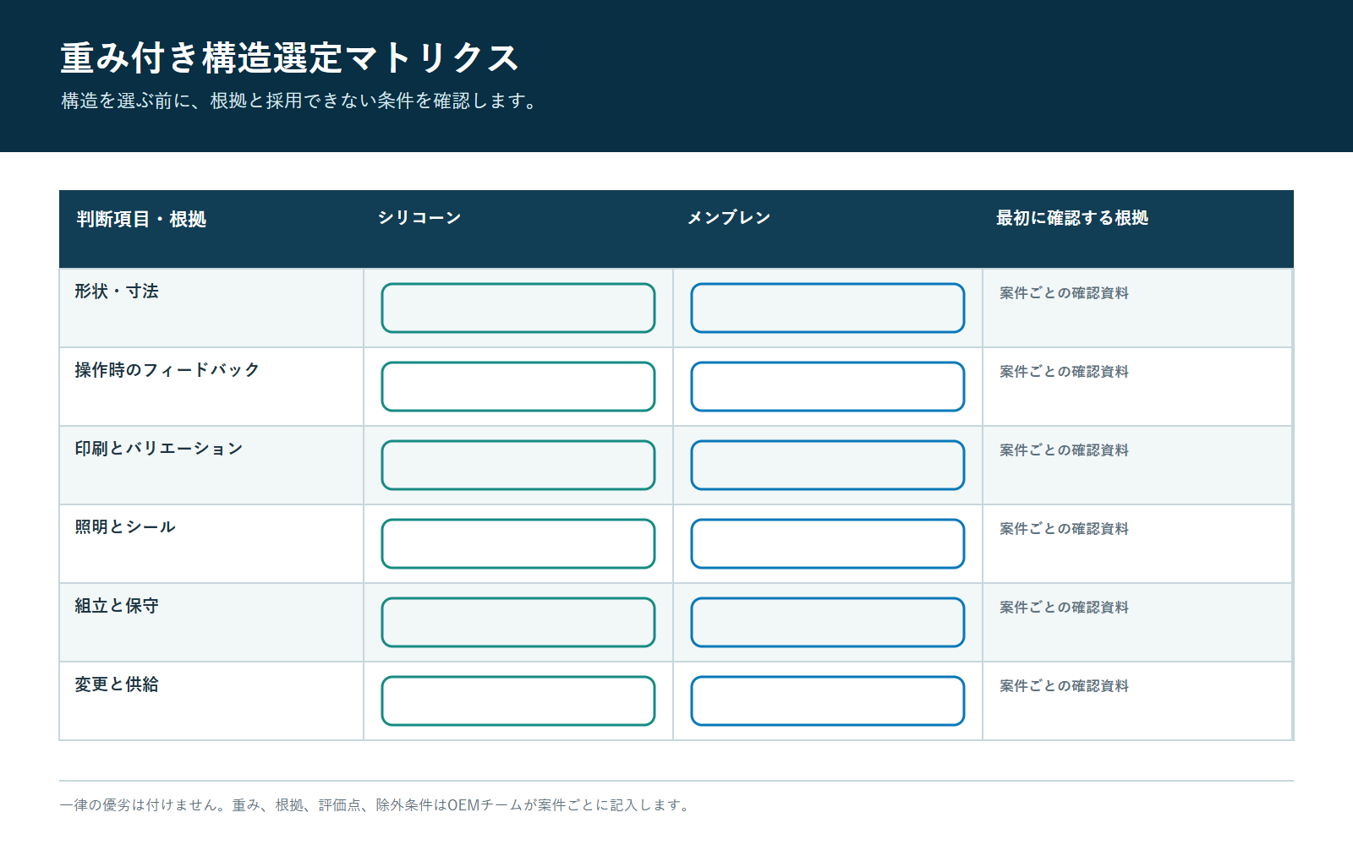
Task: Click the シリコーン column header
Action: (x=419, y=217)
